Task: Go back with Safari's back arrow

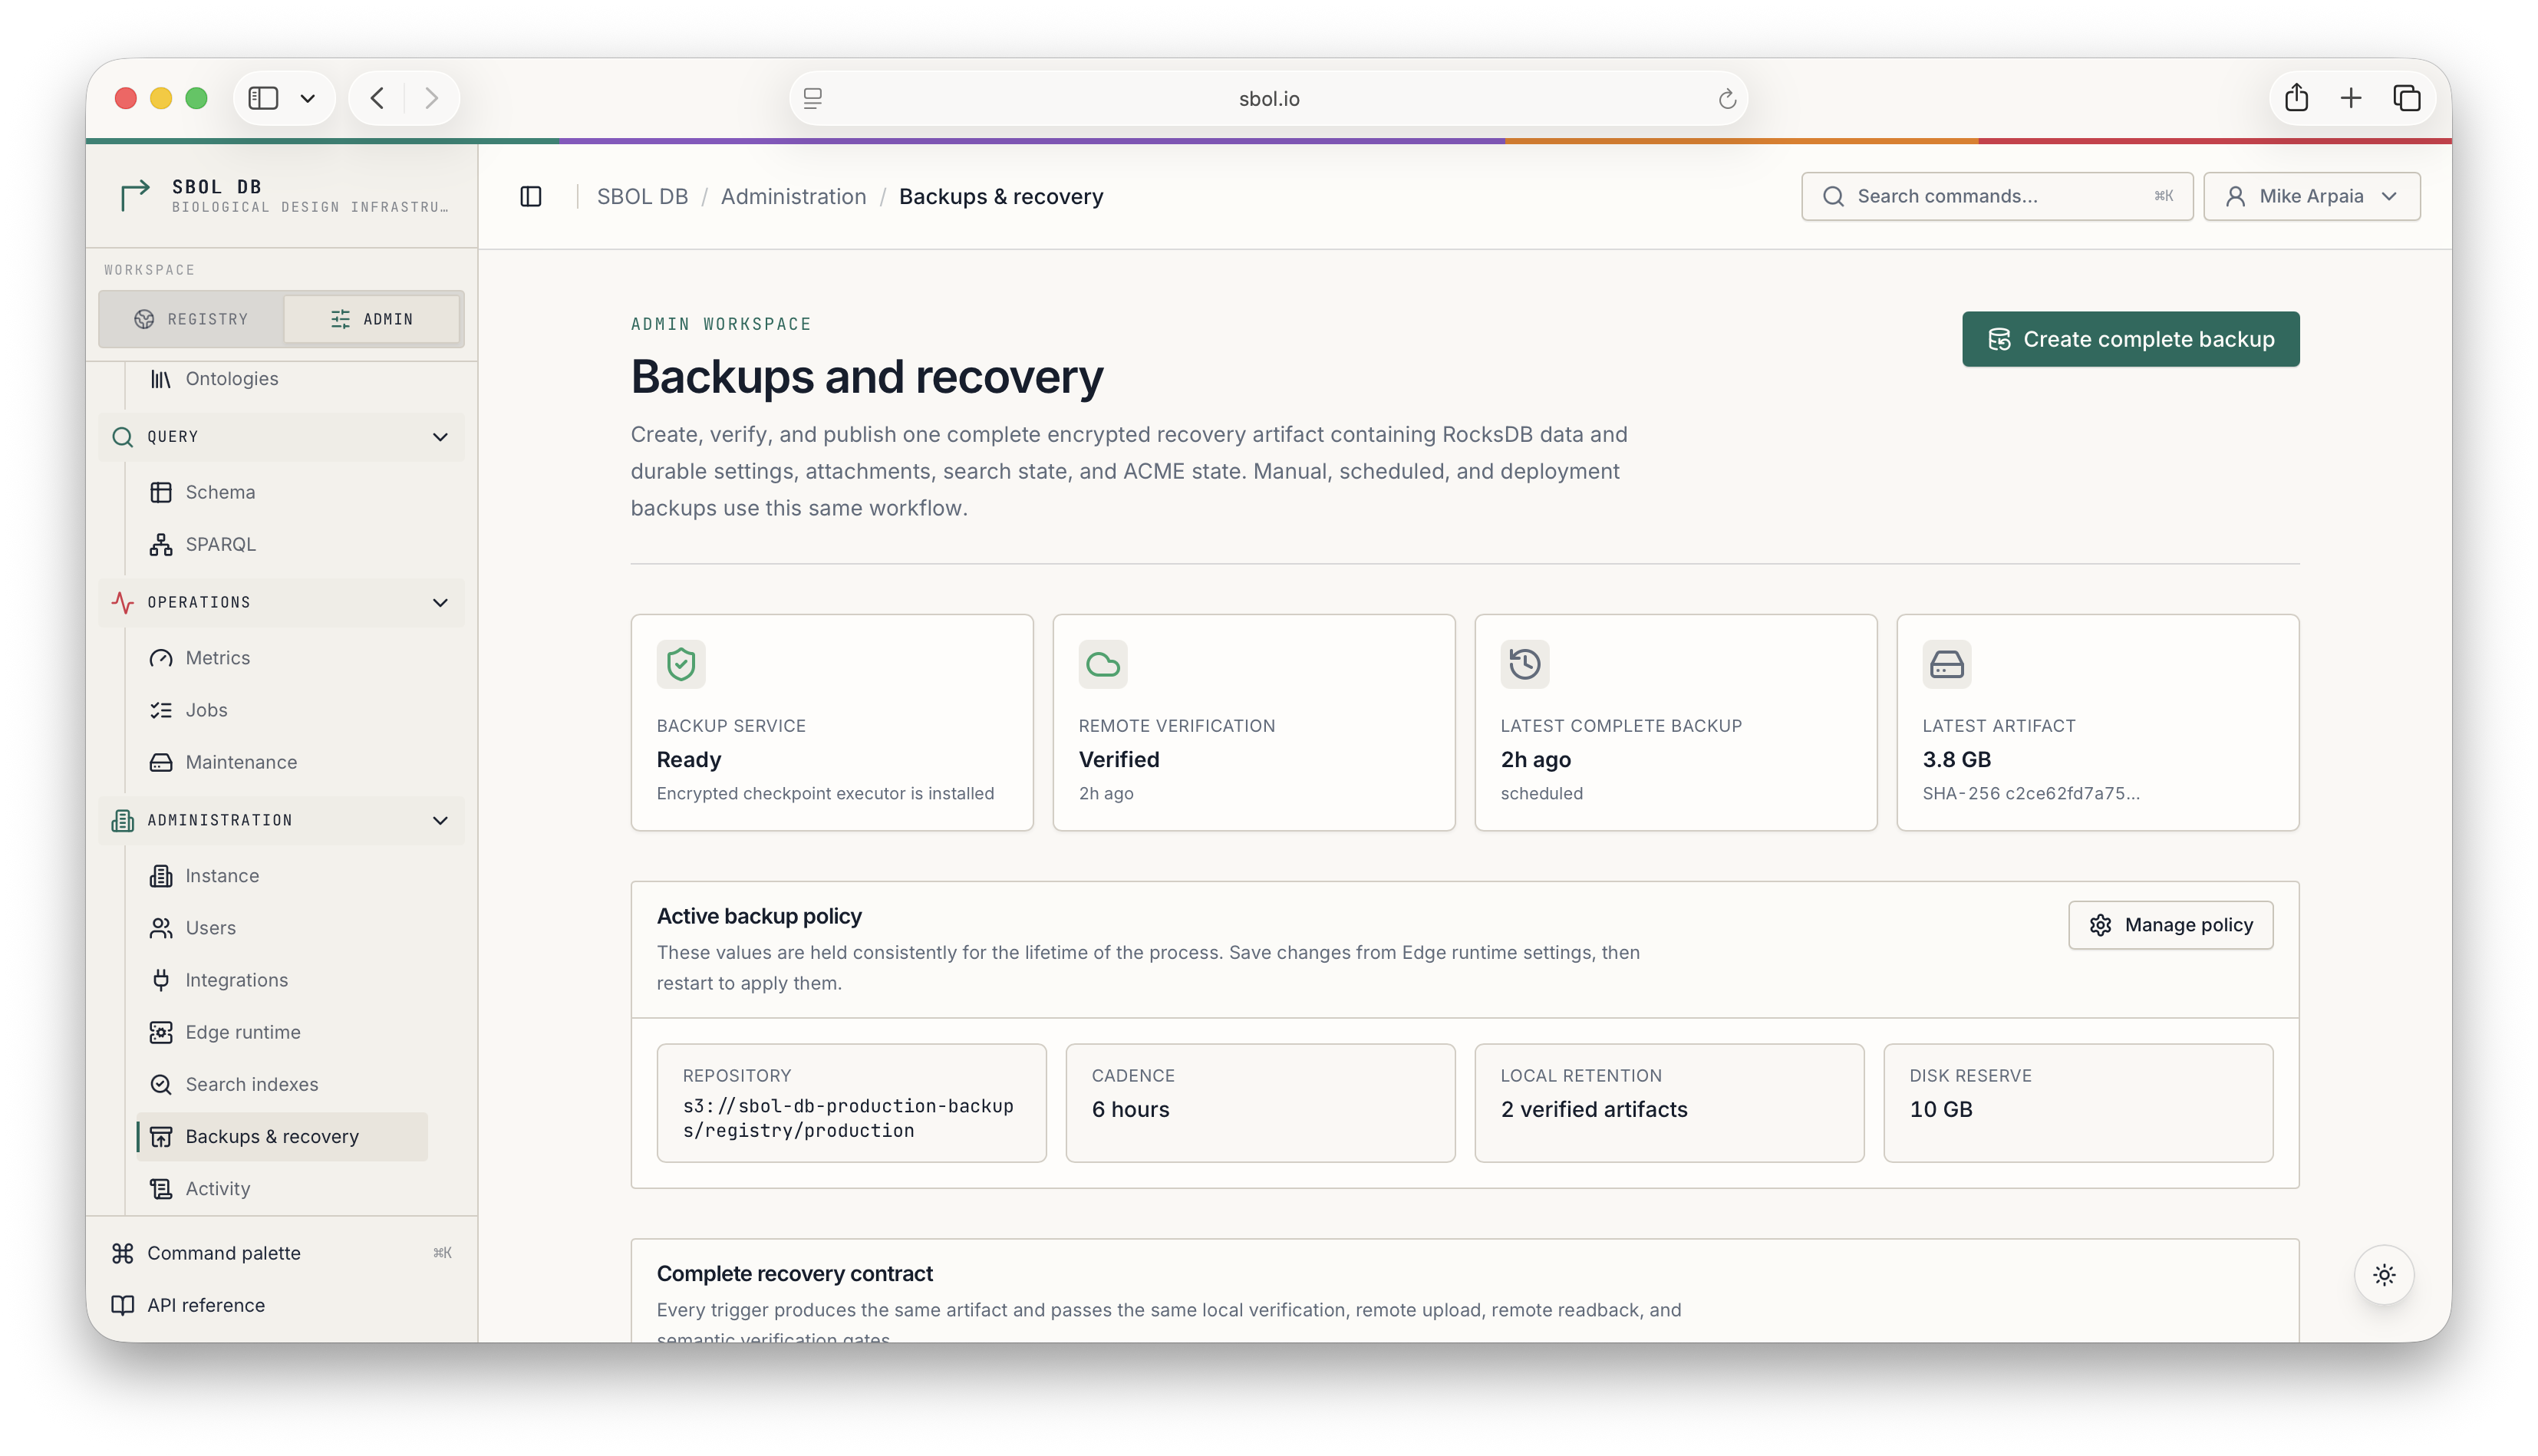Action: 377,98
